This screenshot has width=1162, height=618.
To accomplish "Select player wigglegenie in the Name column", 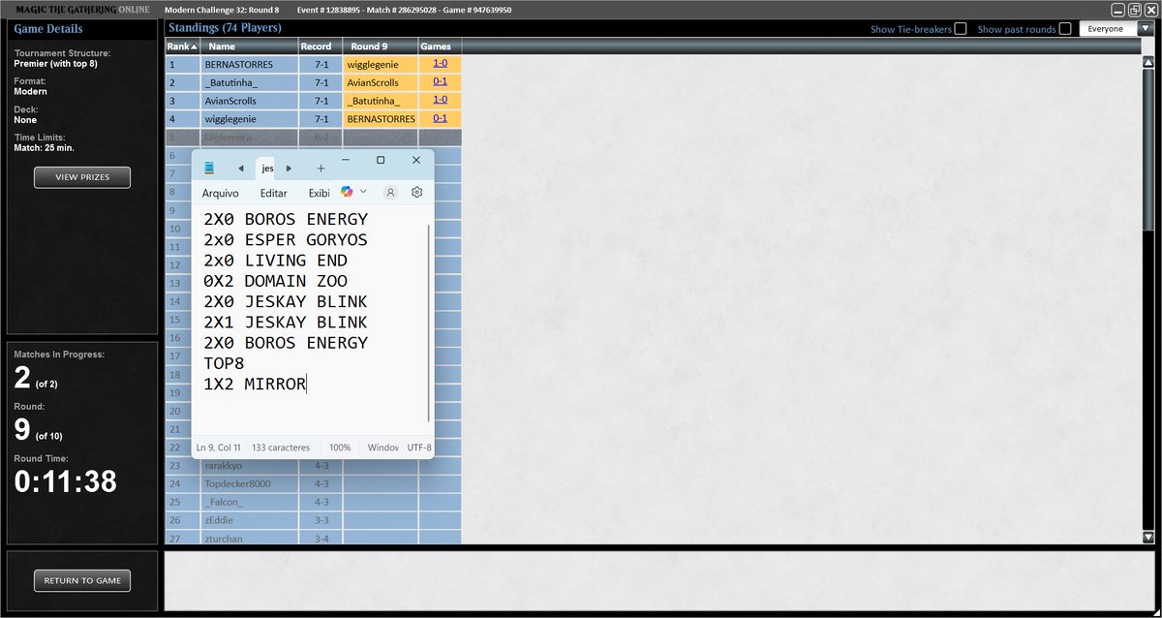I will point(250,119).
